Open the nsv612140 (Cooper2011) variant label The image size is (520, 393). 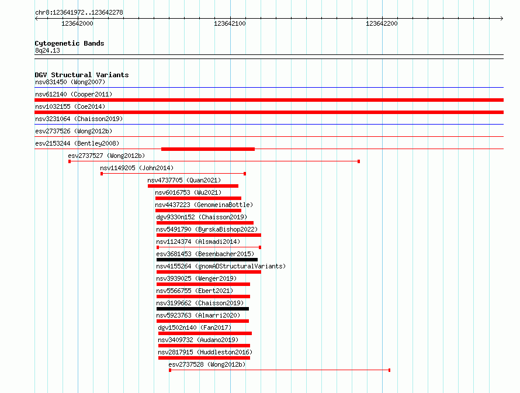point(74,94)
